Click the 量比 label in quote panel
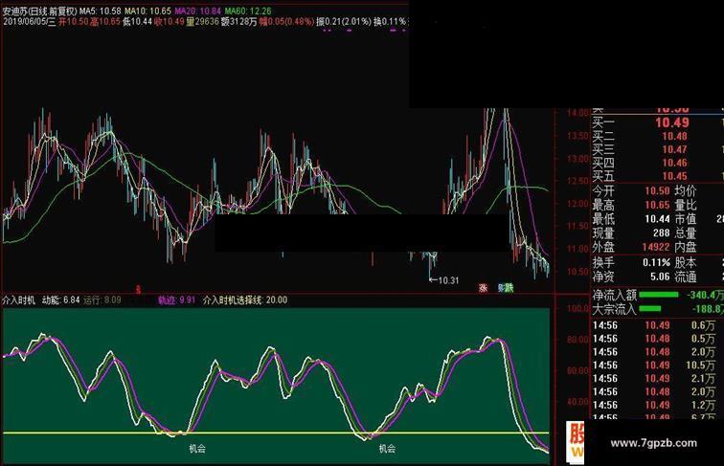Image resolution: width=724 pixels, height=466 pixels. [x=686, y=205]
